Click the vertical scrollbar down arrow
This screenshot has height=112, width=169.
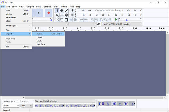click(168, 95)
